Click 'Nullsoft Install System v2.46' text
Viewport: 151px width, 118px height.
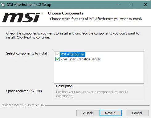[x=23, y=105]
